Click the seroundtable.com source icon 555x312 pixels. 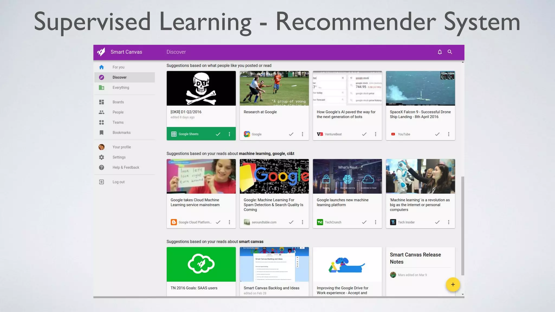pyautogui.click(x=247, y=222)
